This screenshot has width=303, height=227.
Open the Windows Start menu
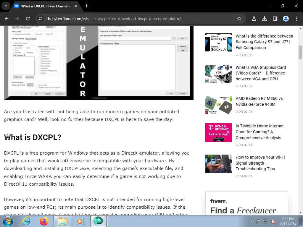tap(8, 221)
